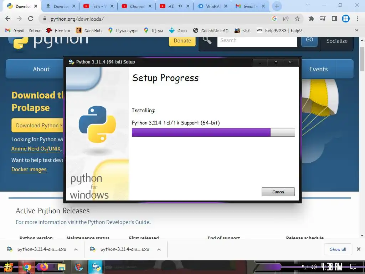Image resolution: width=365 pixels, height=274 pixels.
Task: Open the CornHub bookmark
Action: pyautogui.click(x=89, y=31)
